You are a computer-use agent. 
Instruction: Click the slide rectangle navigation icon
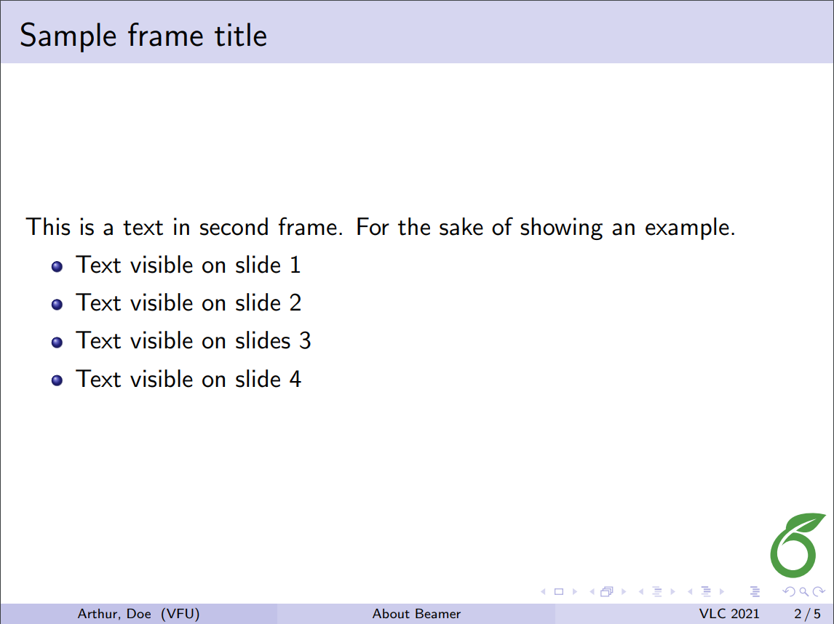point(559,592)
